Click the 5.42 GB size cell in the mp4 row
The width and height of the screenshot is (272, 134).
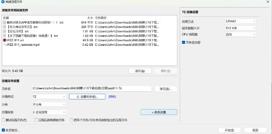click(88, 45)
